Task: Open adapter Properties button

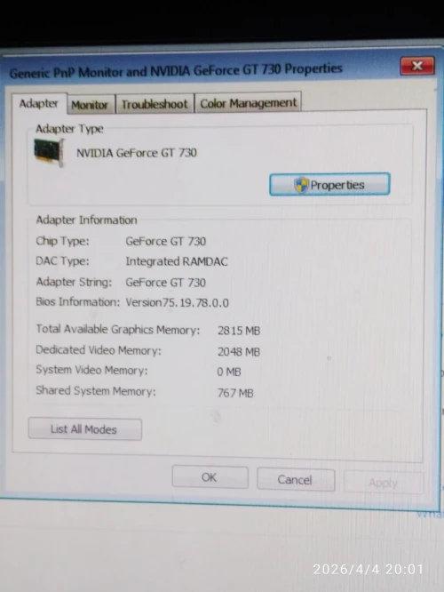Action: point(329,185)
